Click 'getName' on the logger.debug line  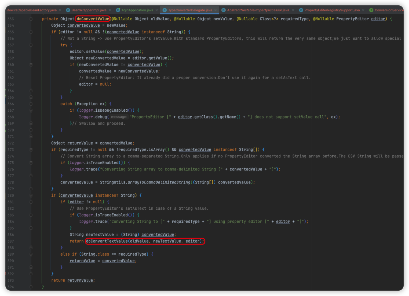(x=228, y=117)
